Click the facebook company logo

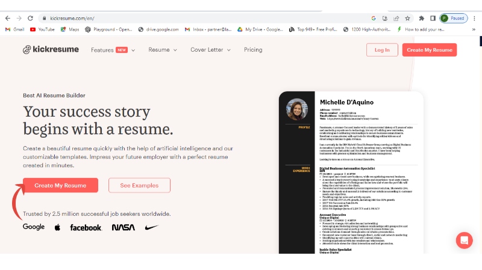point(86,228)
